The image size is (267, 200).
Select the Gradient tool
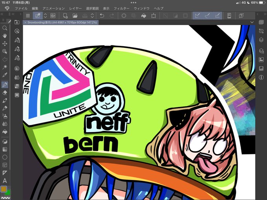pos(5,149)
